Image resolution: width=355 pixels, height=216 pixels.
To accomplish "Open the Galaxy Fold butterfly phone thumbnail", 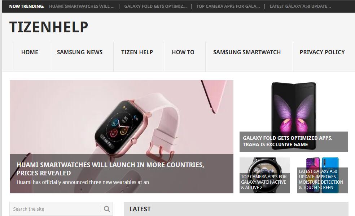I will (294, 106).
